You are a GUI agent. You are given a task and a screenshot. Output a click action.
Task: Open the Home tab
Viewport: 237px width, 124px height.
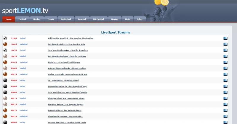(9, 19)
